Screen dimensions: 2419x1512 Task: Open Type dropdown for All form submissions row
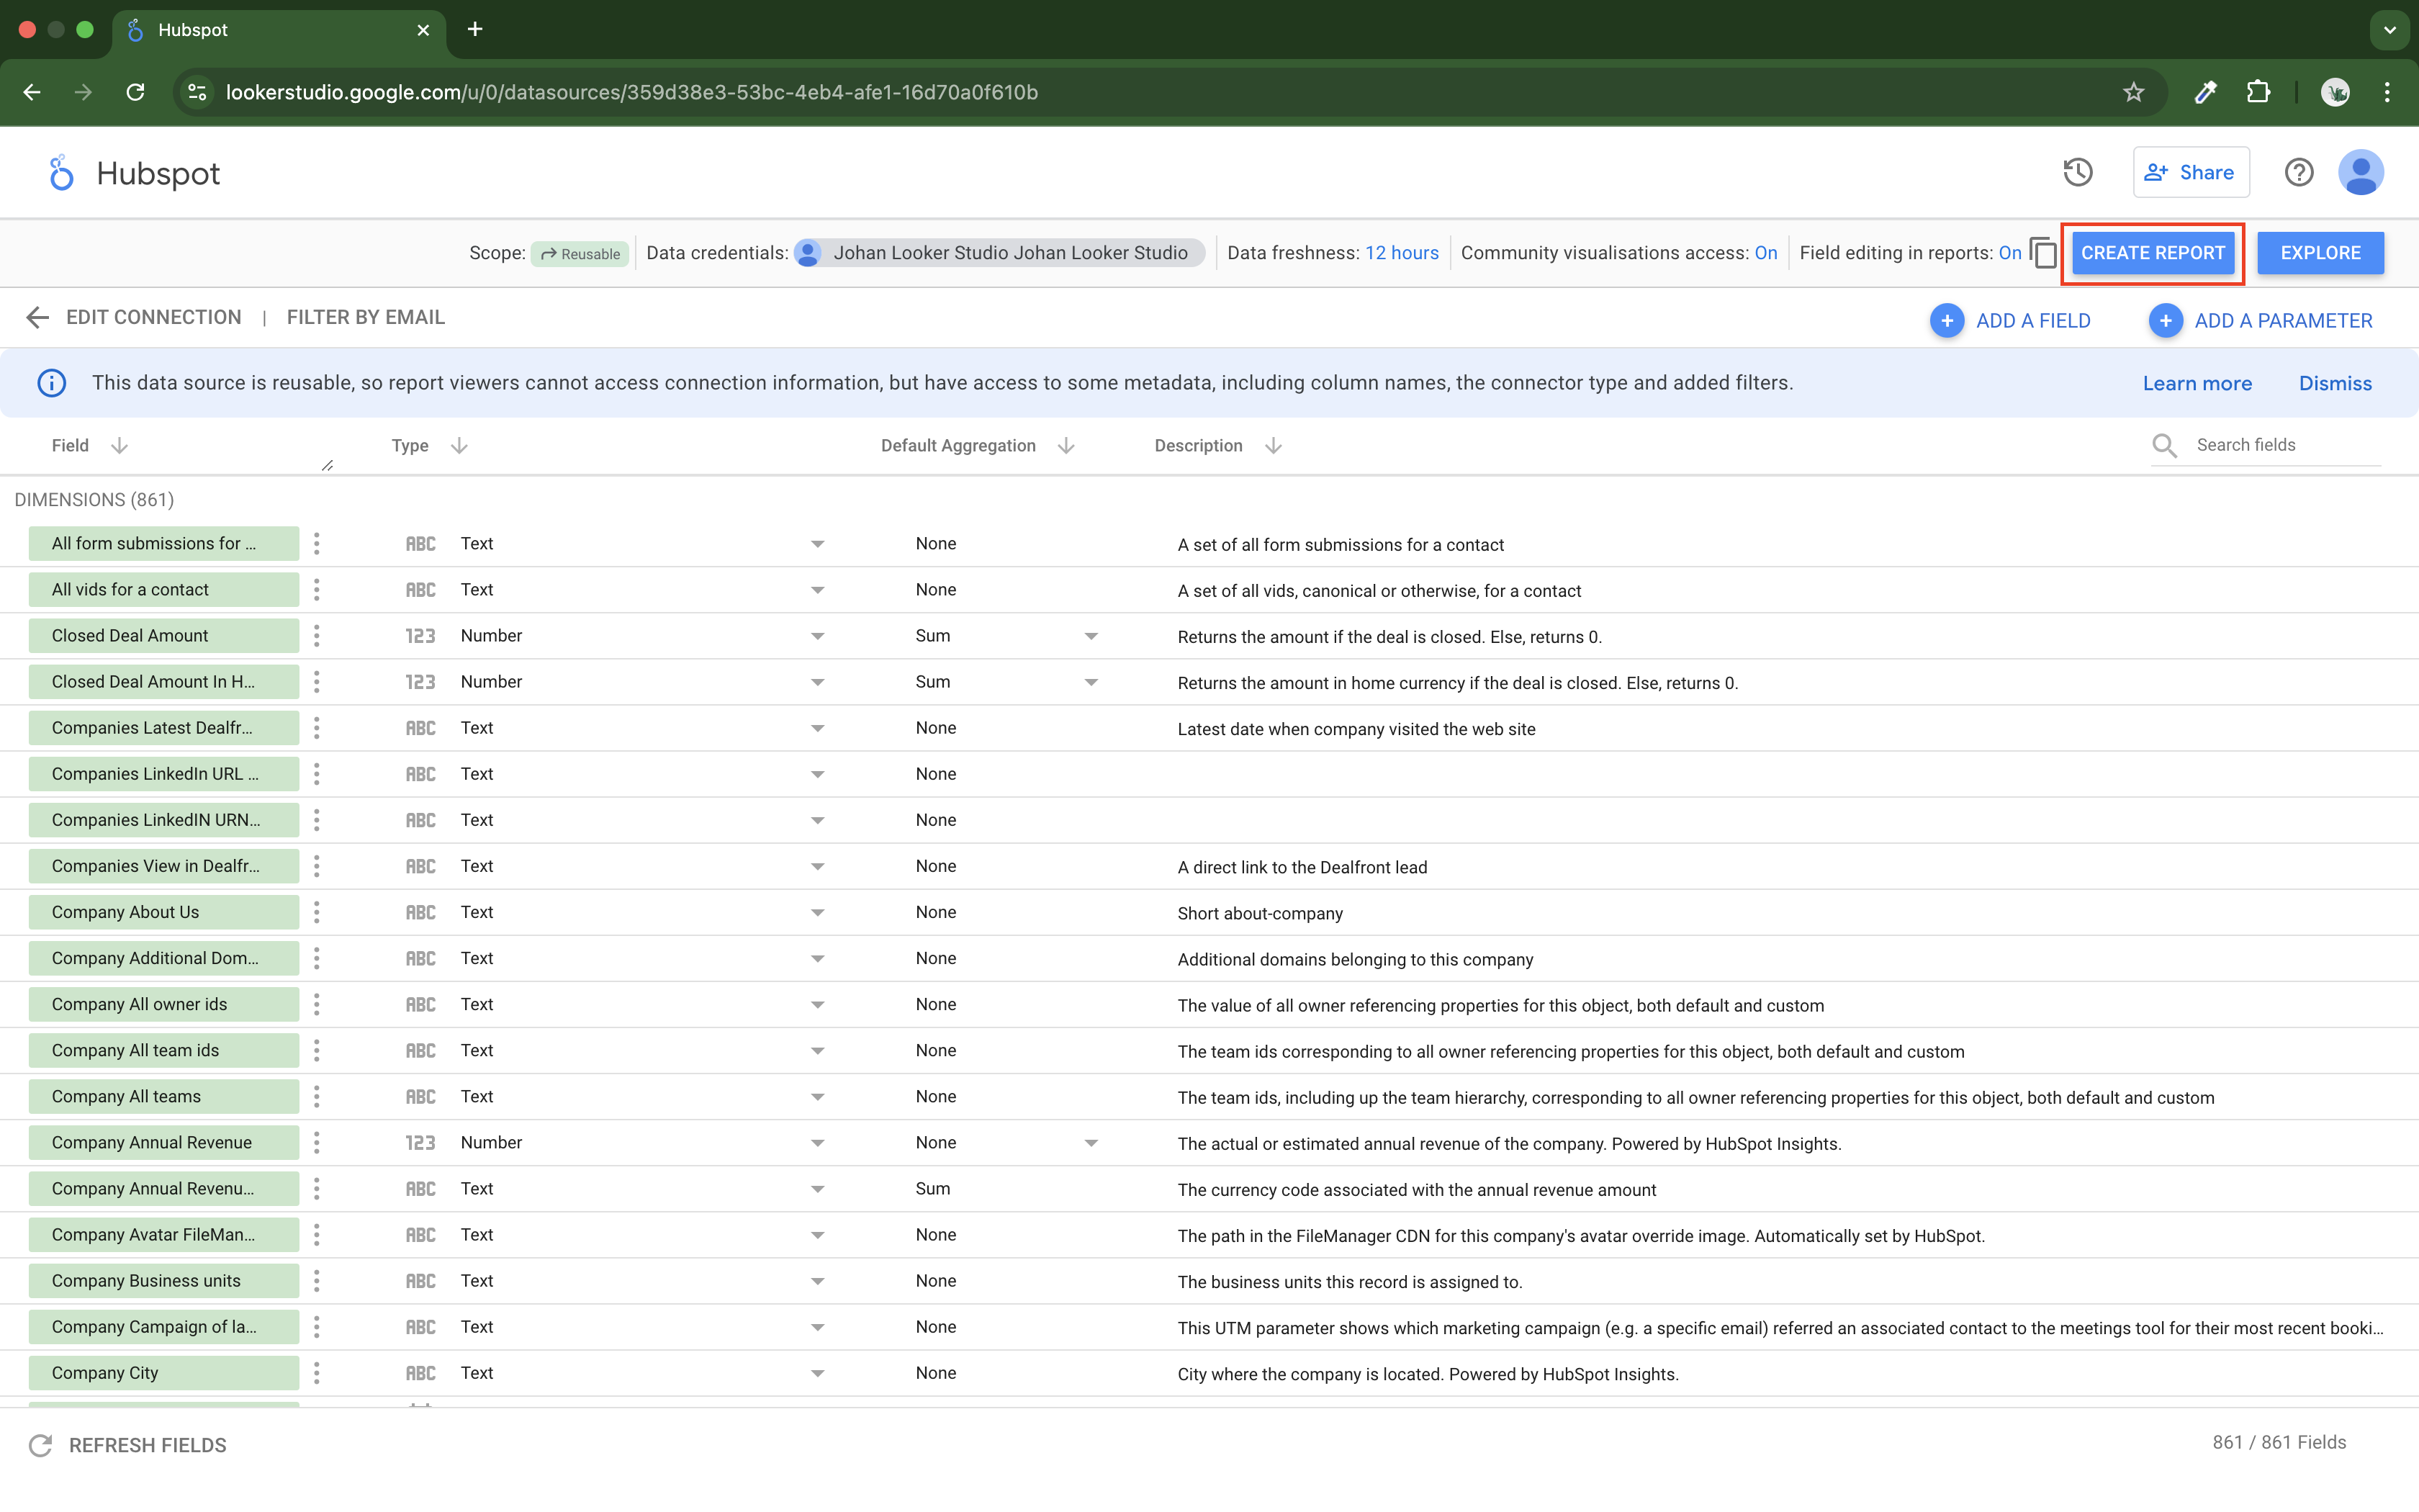point(818,544)
